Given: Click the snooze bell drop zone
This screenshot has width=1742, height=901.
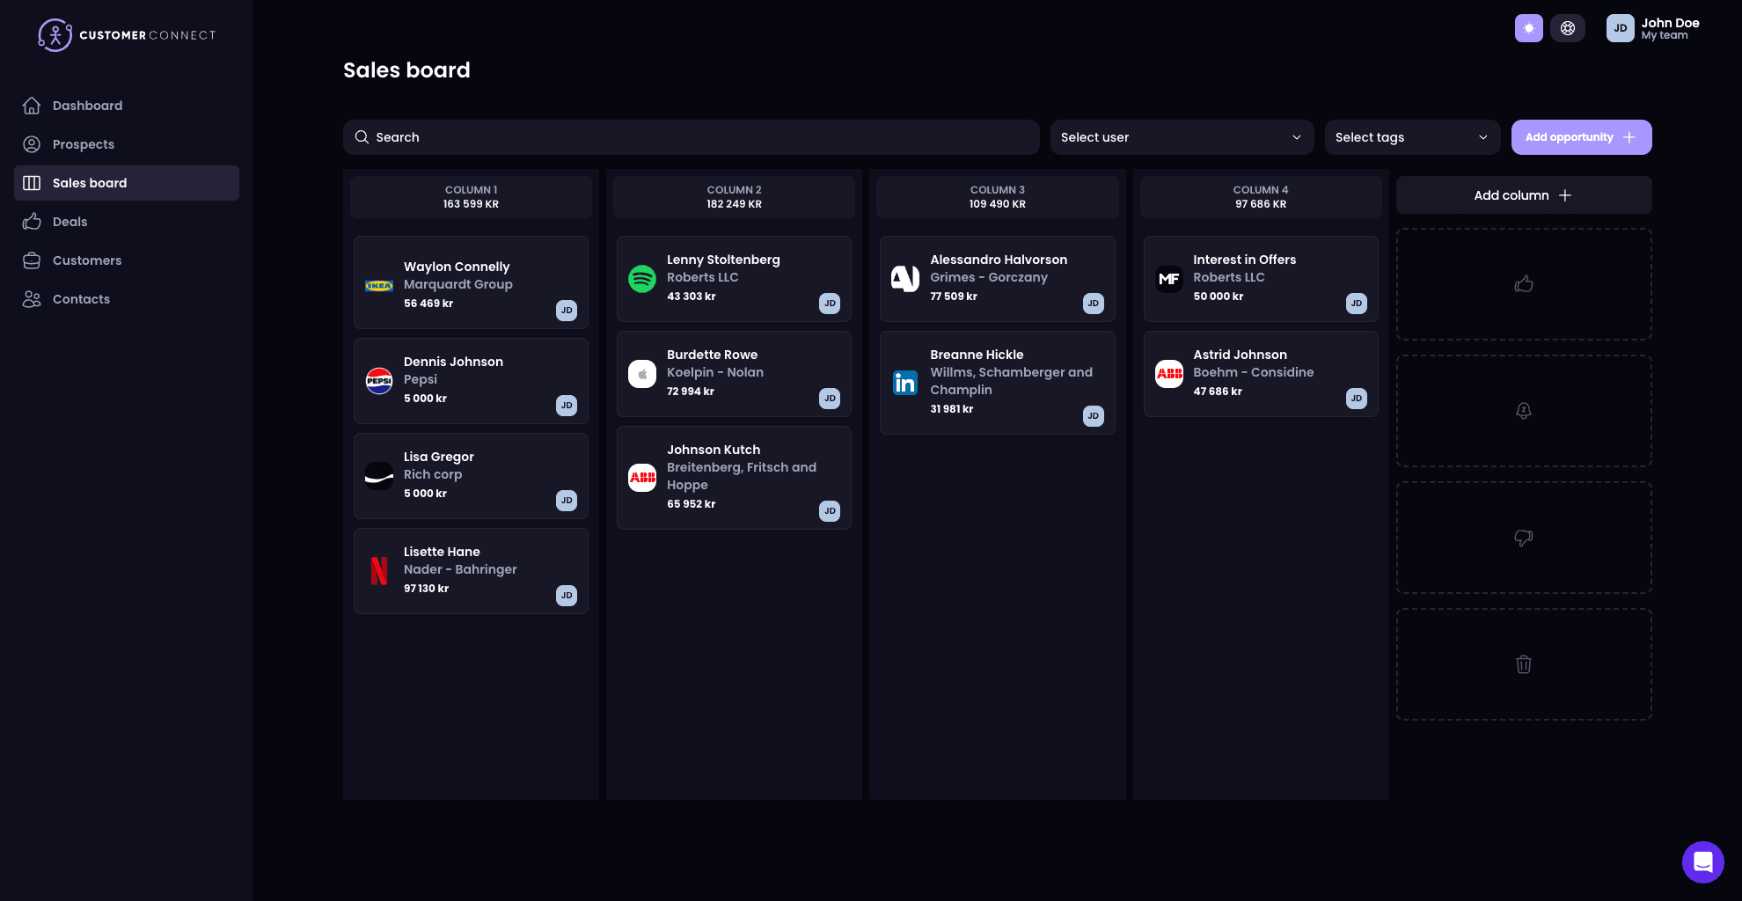Looking at the screenshot, I should [1523, 411].
